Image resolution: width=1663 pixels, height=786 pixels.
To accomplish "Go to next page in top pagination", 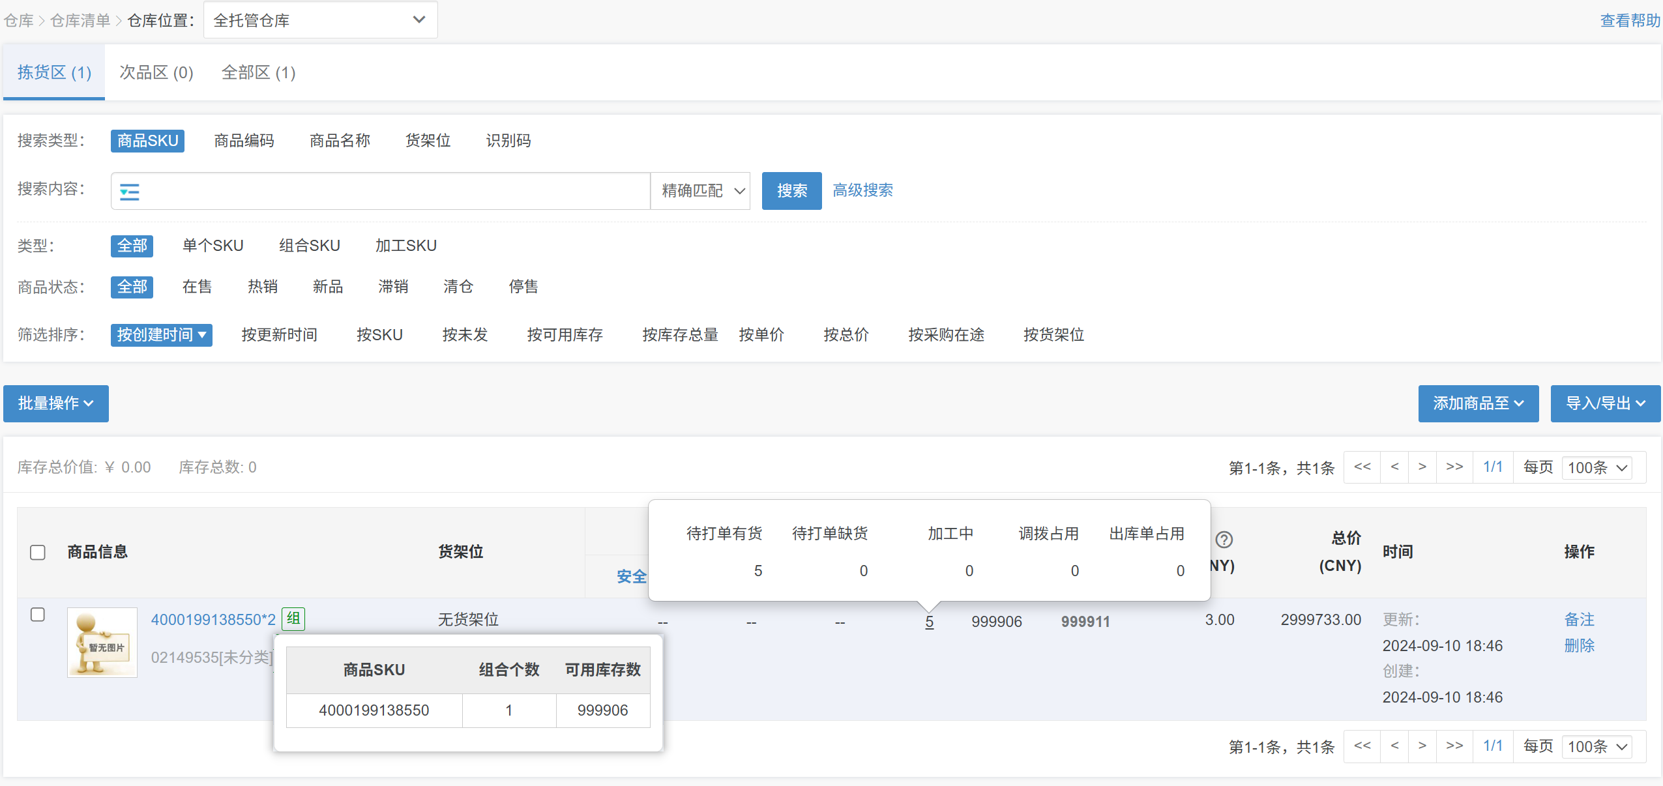I will click(1422, 467).
